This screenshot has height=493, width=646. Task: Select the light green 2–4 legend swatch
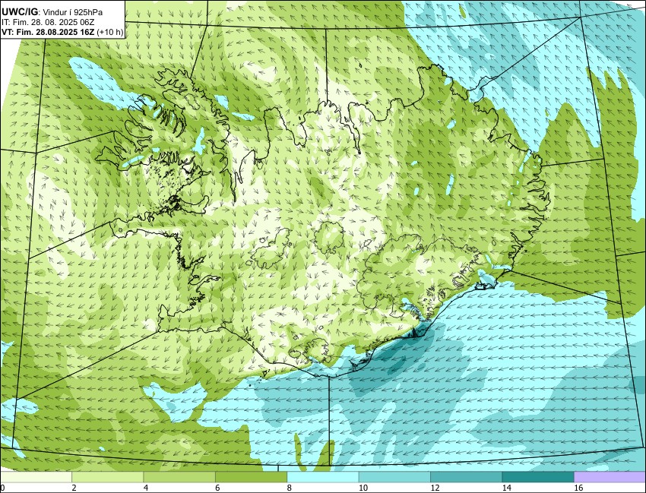pos(108,477)
